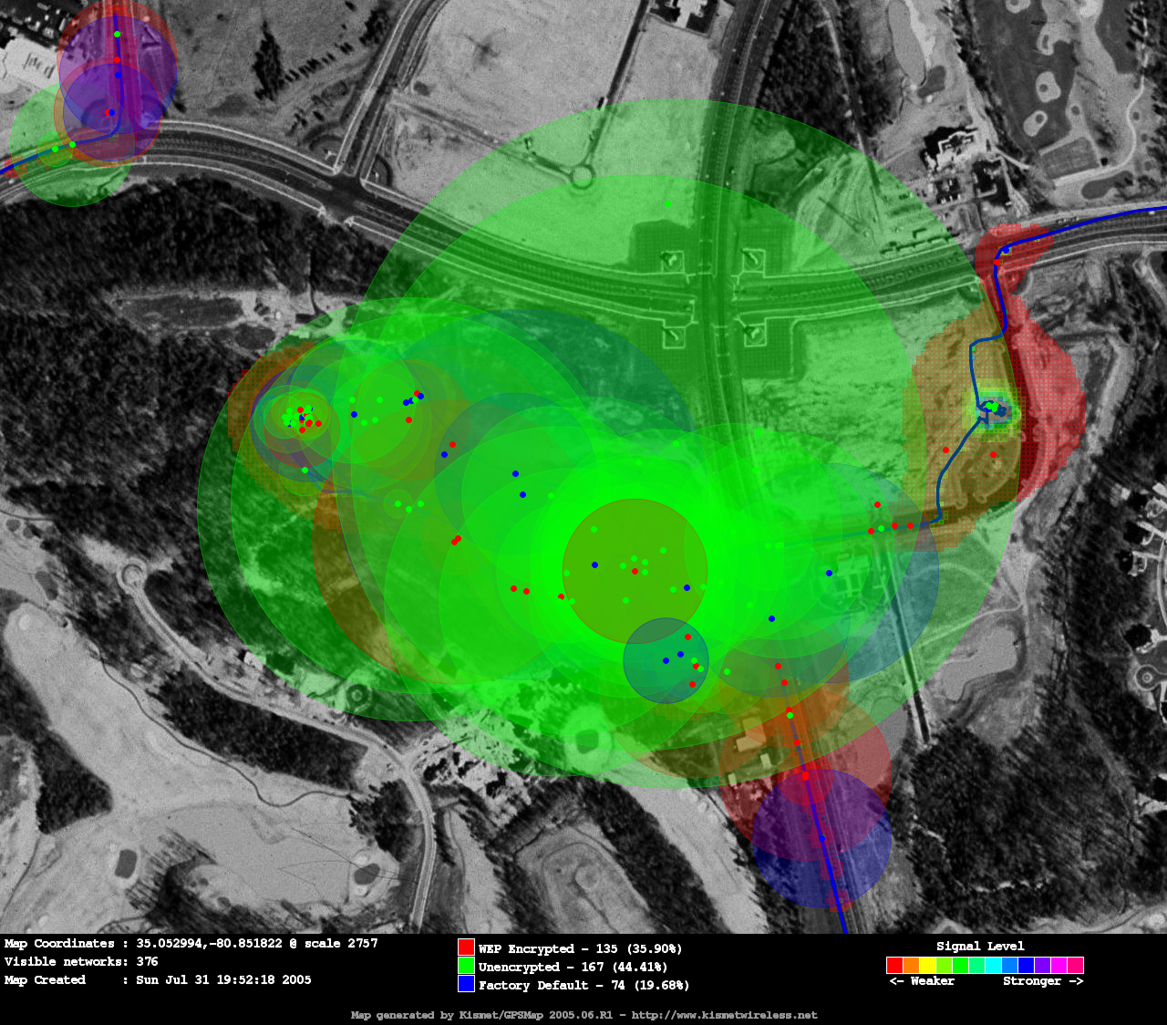Image resolution: width=1167 pixels, height=1025 pixels.
Task: Select the red weakest Signal Level swatch
Action: 894,965
